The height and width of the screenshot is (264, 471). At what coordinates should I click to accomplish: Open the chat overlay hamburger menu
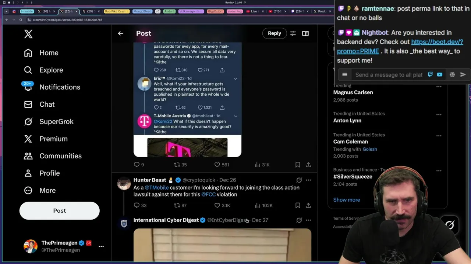[x=345, y=75]
